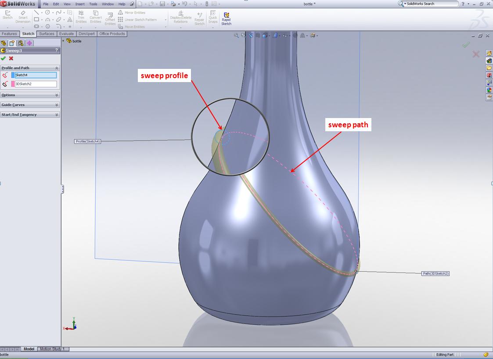Click the Save toolbar icon
Image resolution: width=493 pixels, height=359 pixels.
point(162,4)
